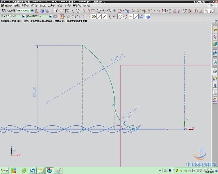Select the Profile curve tool

click(x=56, y=11)
